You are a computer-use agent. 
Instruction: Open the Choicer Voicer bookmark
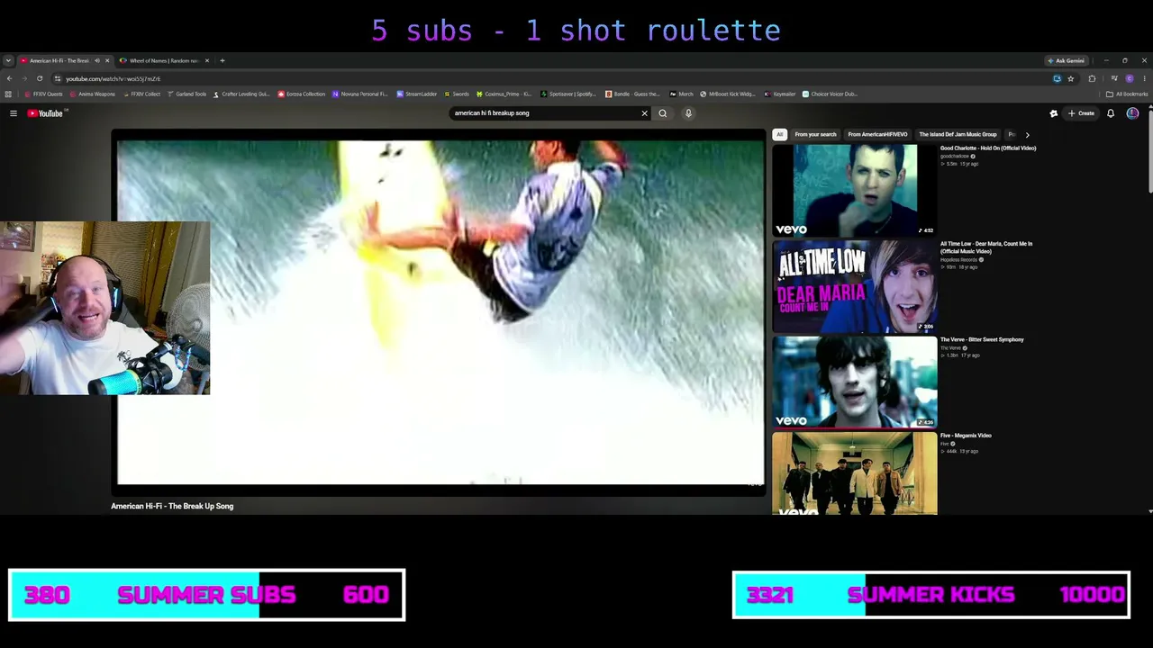(831, 94)
